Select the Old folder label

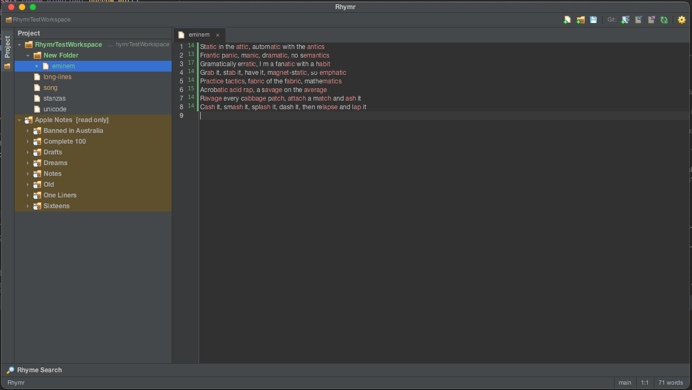pyautogui.click(x=49, y=185)
